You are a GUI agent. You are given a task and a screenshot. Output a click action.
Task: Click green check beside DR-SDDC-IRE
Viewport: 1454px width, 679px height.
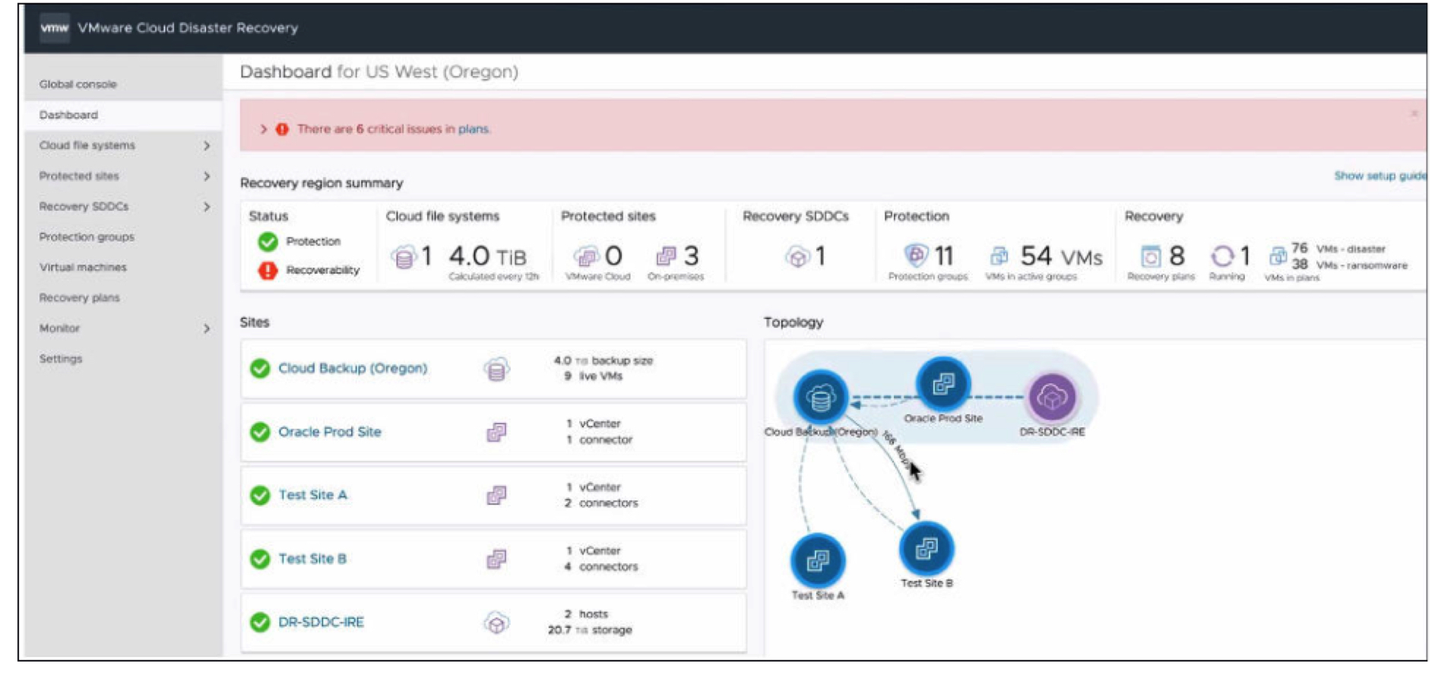coord(260,623)
